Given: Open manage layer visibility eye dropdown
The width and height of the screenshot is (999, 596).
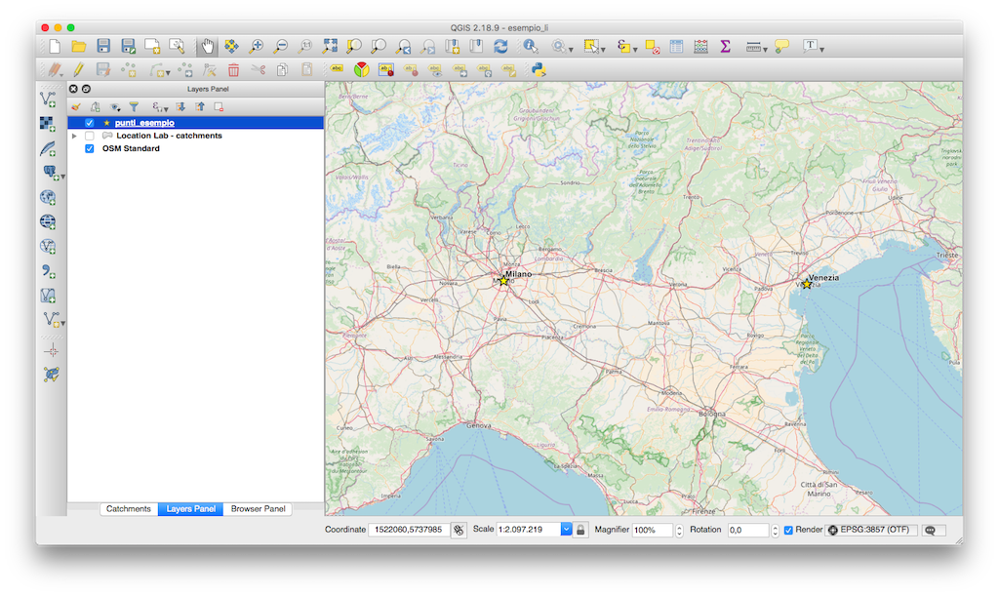Looking at the screenshot, I should pyautogui.click(x=115, y=107).
